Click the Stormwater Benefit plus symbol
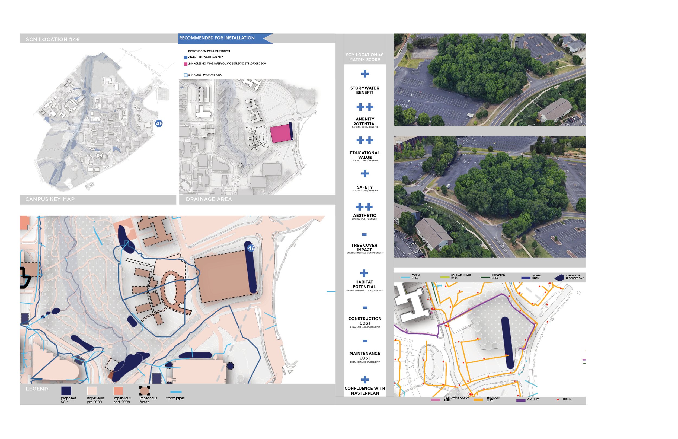678x439 pixels. [x=365, y=74]
